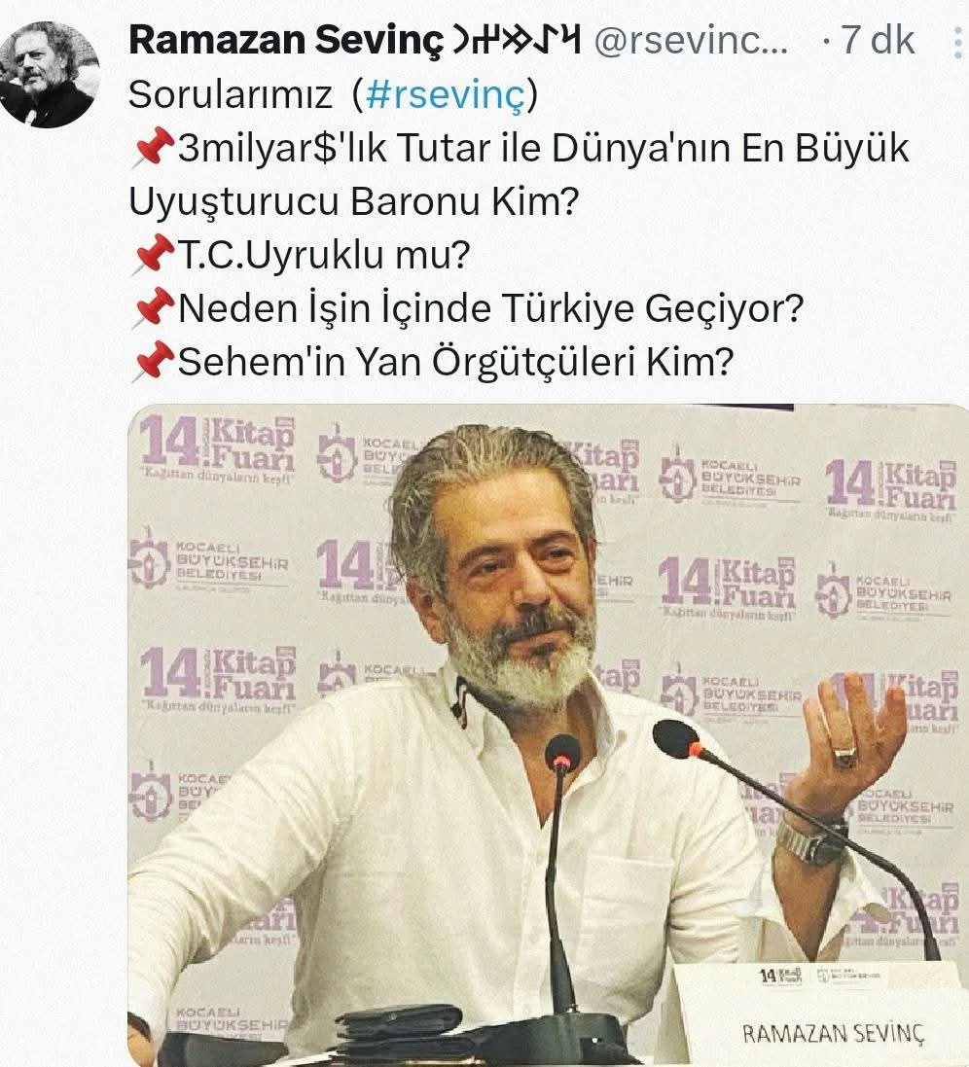Click the @rsevinc... username handle
Screen dimensions: 969x1067
point(692,41)
